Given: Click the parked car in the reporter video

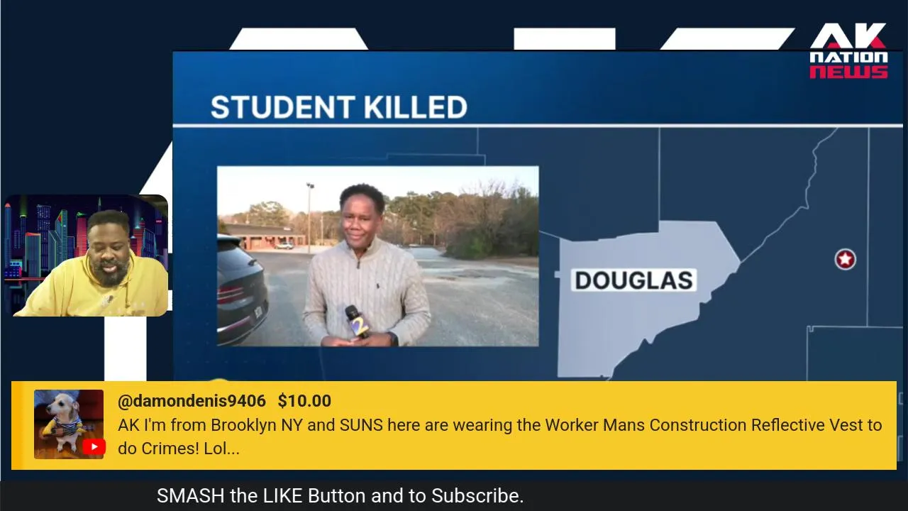Looking at the screenshot, I should [242, 291].
